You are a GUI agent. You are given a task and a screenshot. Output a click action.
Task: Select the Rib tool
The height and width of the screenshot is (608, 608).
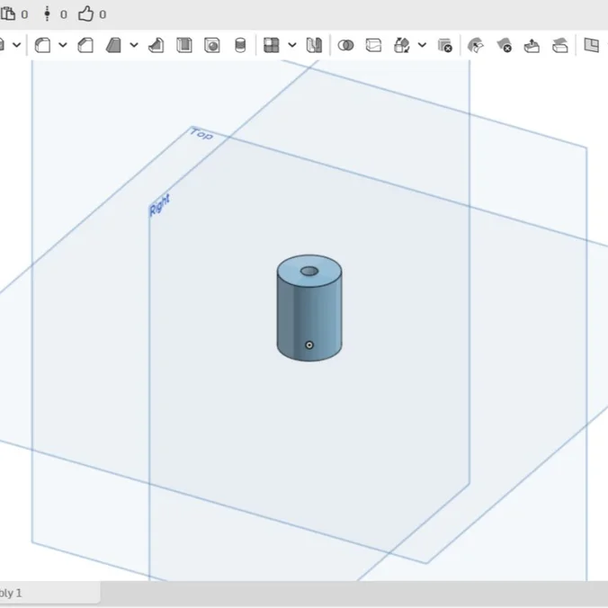(156, 45)
